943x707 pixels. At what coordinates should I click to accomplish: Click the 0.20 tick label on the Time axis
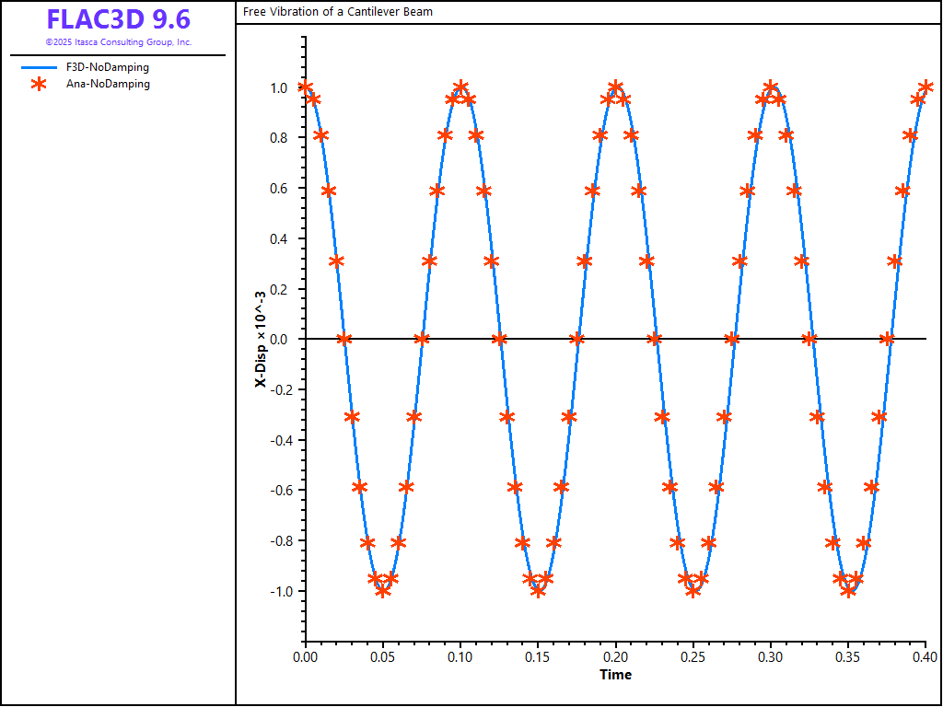(615, 657)
